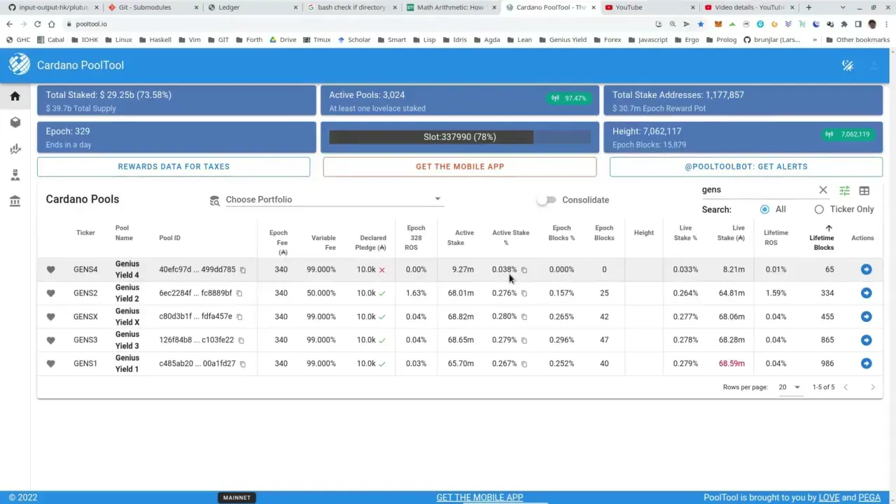Click Rewards Data For Taxes button
Viewport: 896px width, 504px height.
pyautogui.click(x=174, y=167)
